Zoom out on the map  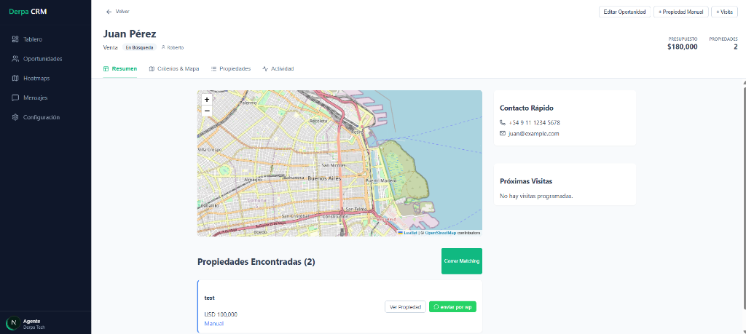tap(207, 111)
